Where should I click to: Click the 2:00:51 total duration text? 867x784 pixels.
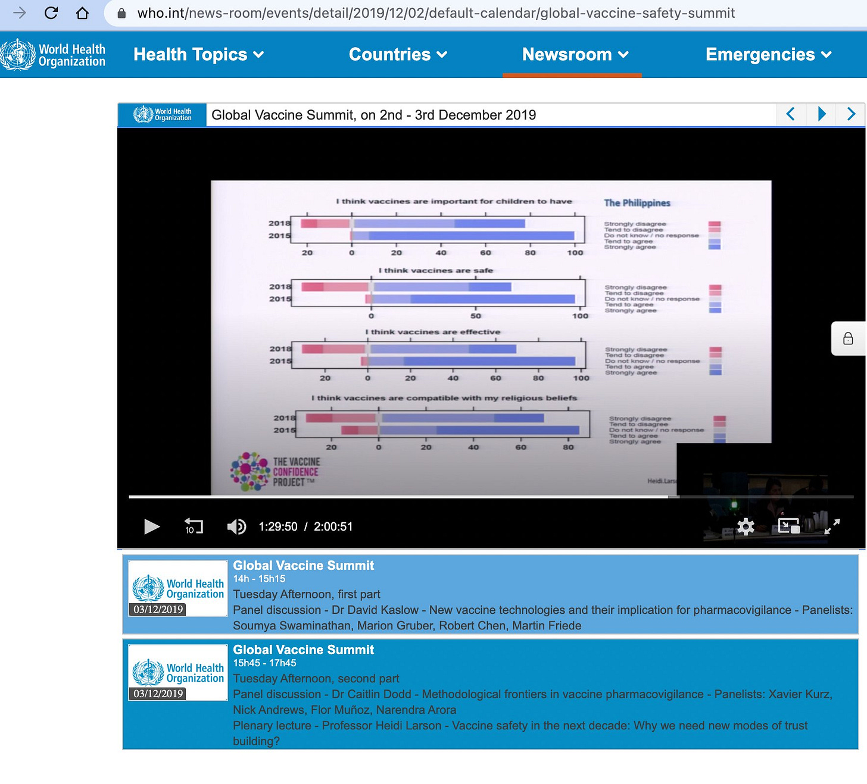pyautogui.click(x=333, y=526)
